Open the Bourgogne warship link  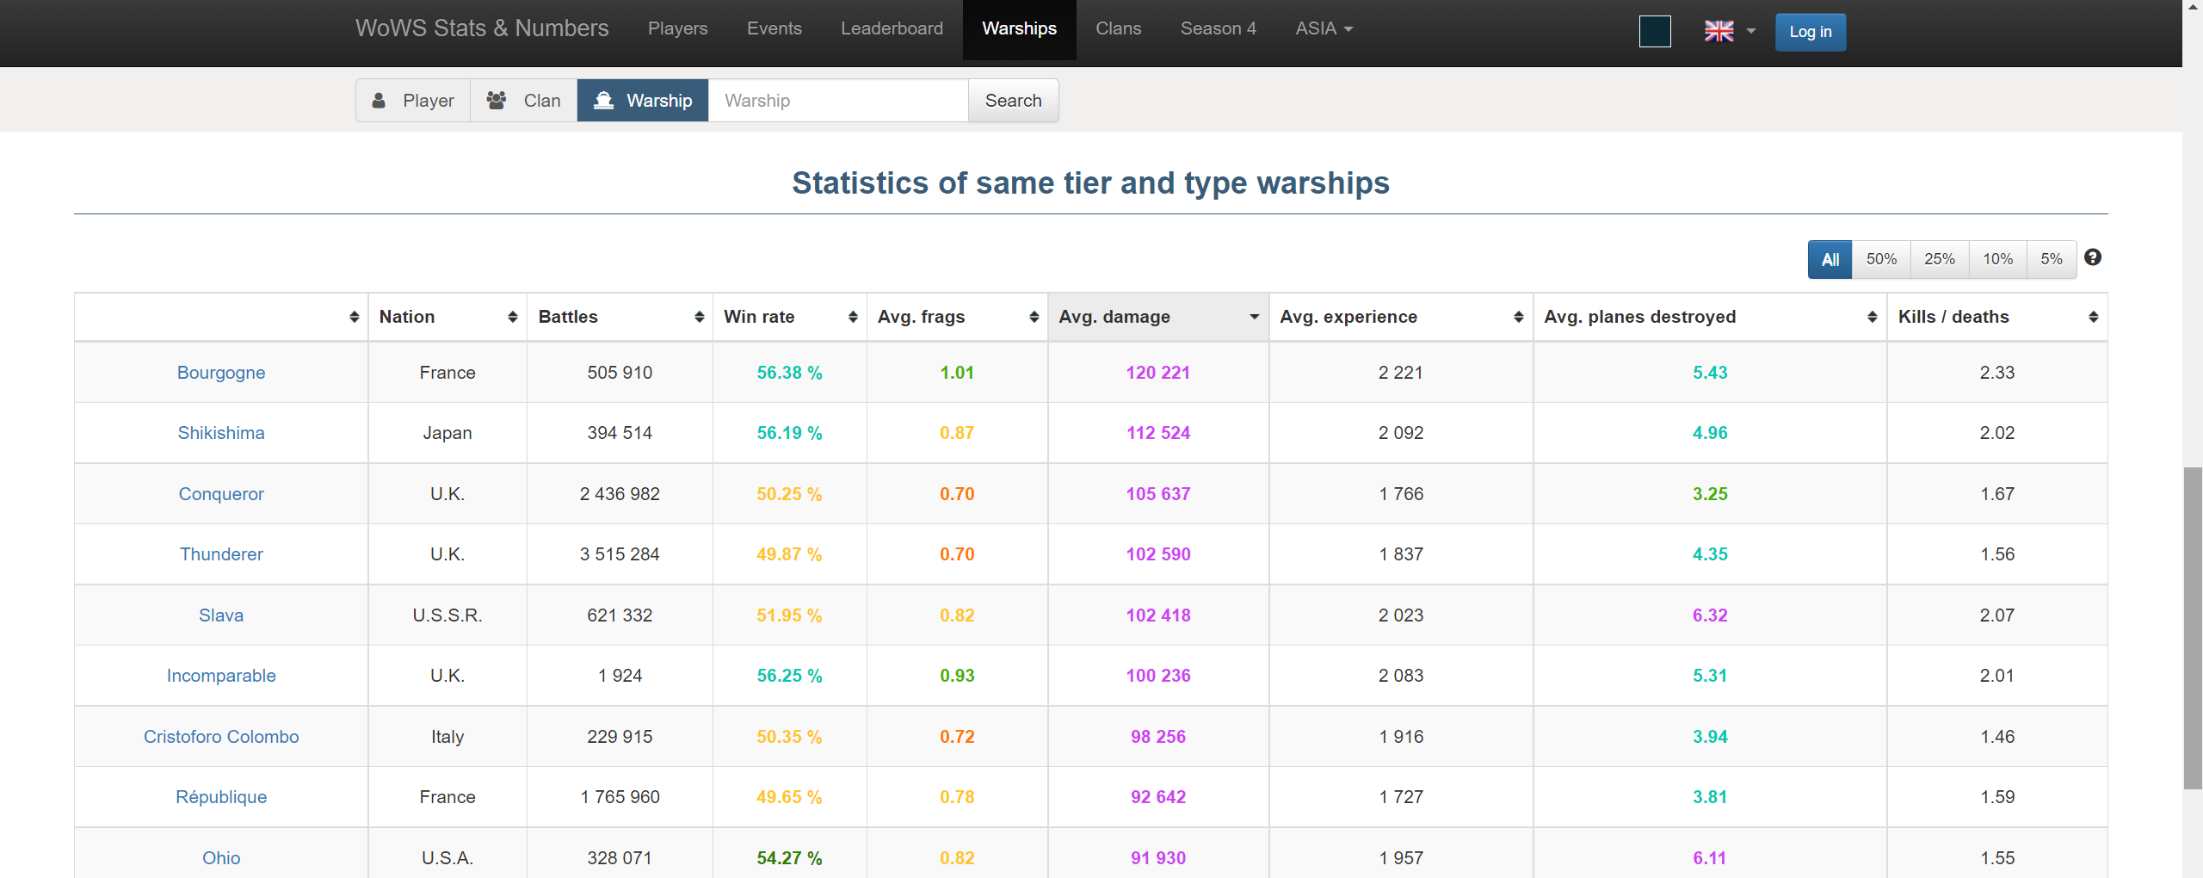tap(221, 373)
